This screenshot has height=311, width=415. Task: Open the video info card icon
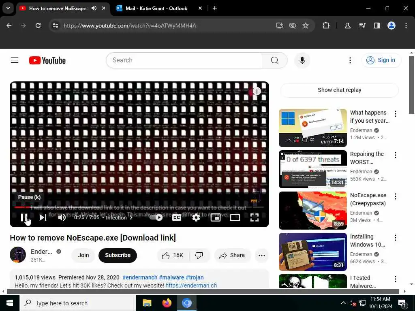[x=257, y=91]
